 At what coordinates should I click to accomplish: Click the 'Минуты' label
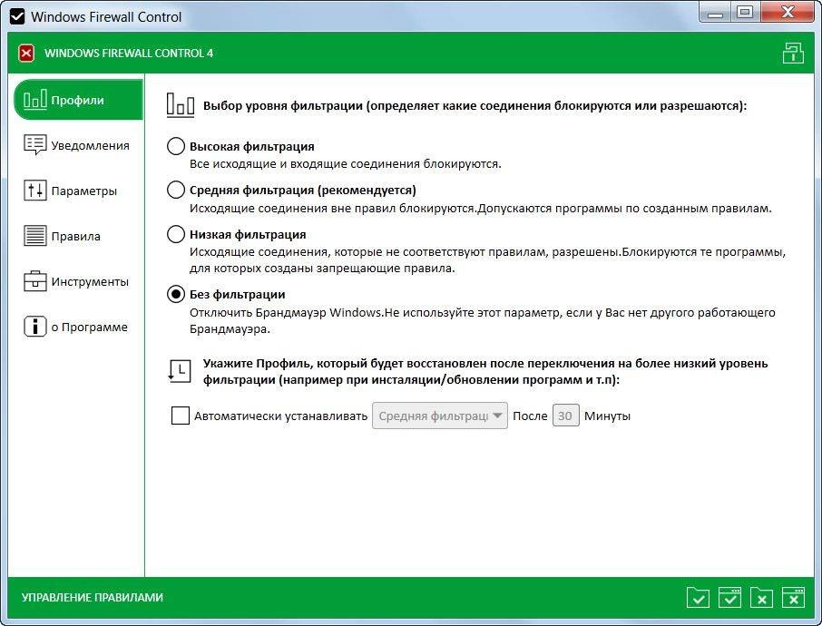coord(607,416)
